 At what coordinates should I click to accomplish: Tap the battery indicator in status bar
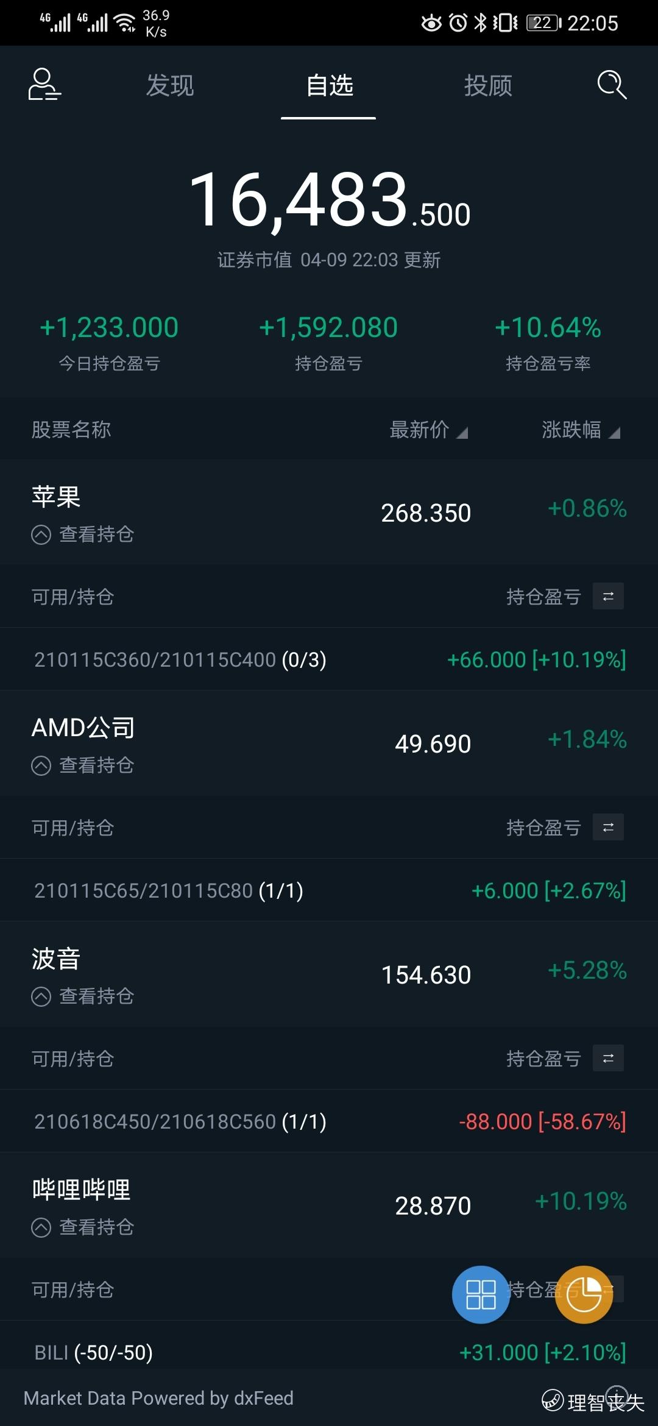543,23
